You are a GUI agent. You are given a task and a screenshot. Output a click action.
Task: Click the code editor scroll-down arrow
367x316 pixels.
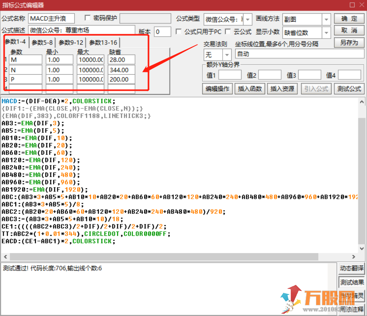click(361, 248)
